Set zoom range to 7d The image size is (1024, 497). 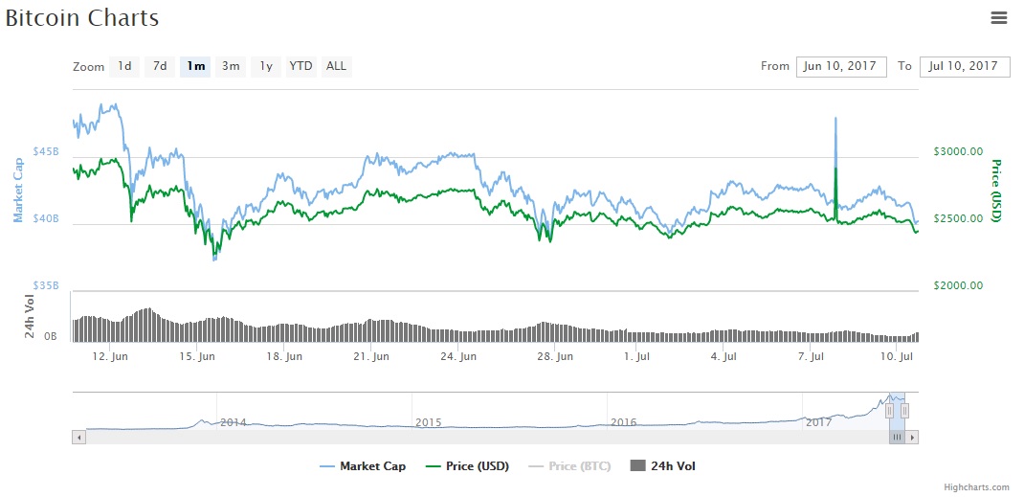(x=160, y=66)
